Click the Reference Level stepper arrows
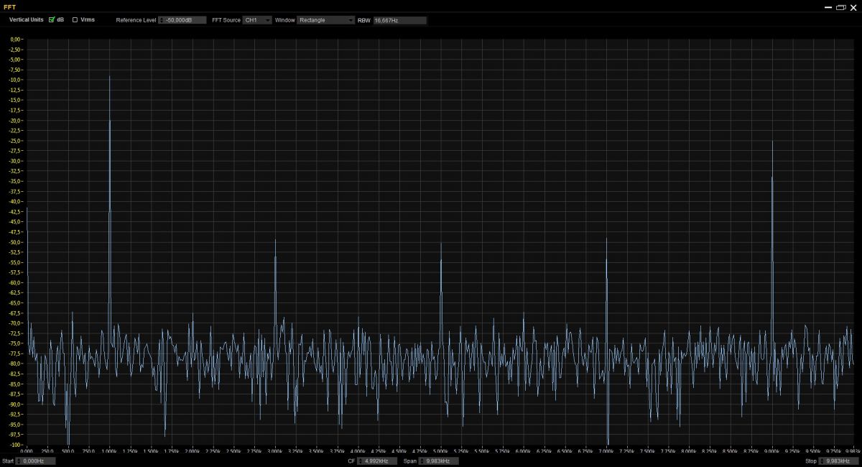The image size is (862, 467). pos(162,20)
